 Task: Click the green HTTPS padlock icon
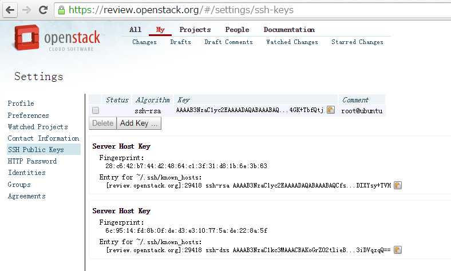61,10
